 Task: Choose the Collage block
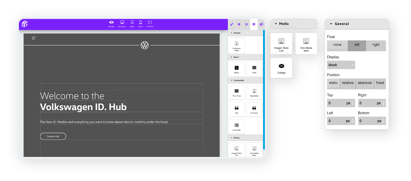pos(281,68)
